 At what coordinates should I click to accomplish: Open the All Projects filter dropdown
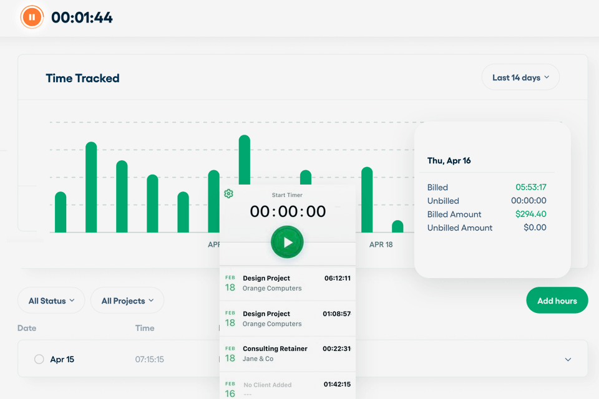127,300
